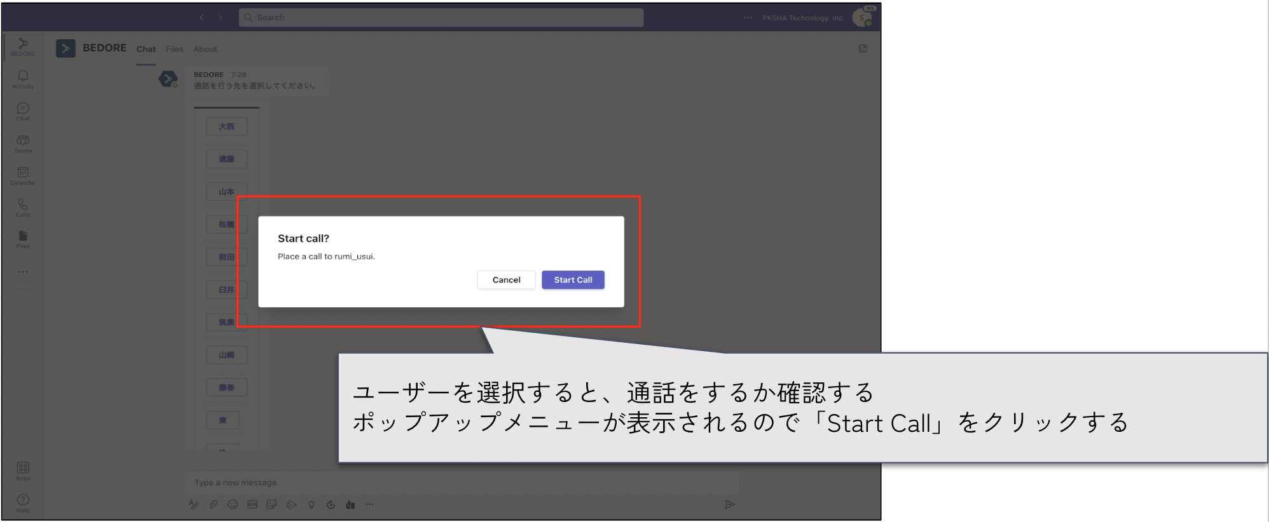Screen dimensions: 1269x522
Task: Select 山崎 as call destination
Action: pos(226,355)
